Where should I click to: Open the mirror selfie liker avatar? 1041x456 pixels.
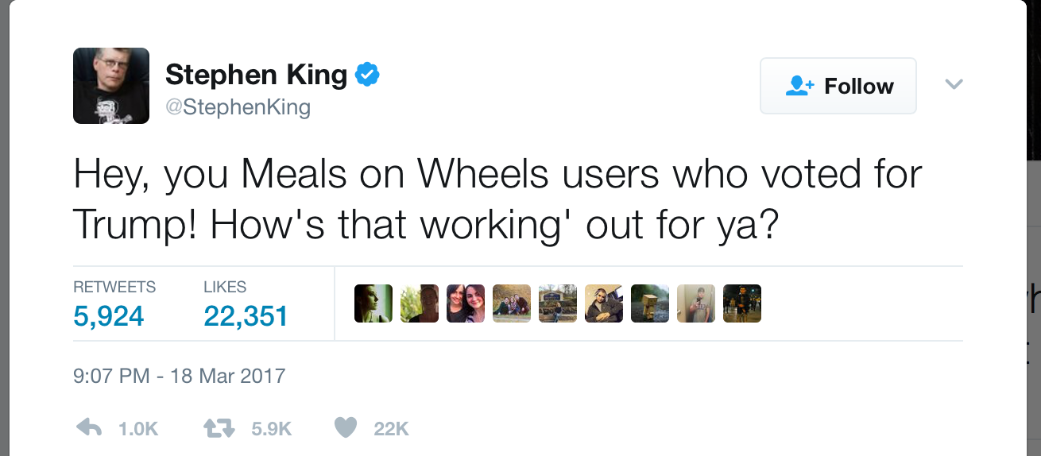696,303
